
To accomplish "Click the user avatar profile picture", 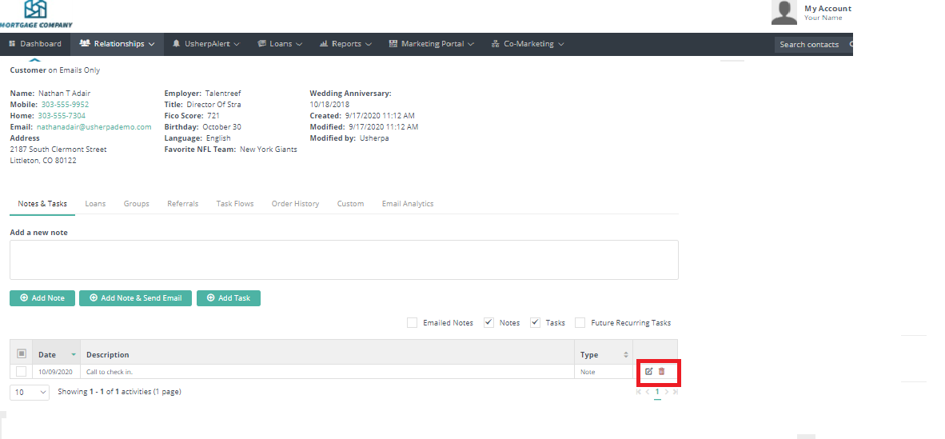I will [x=784, y=12].
